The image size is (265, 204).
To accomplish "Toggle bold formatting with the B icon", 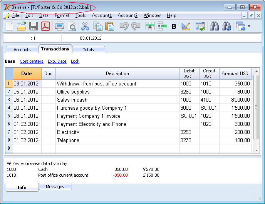I will tap(174, 27).
